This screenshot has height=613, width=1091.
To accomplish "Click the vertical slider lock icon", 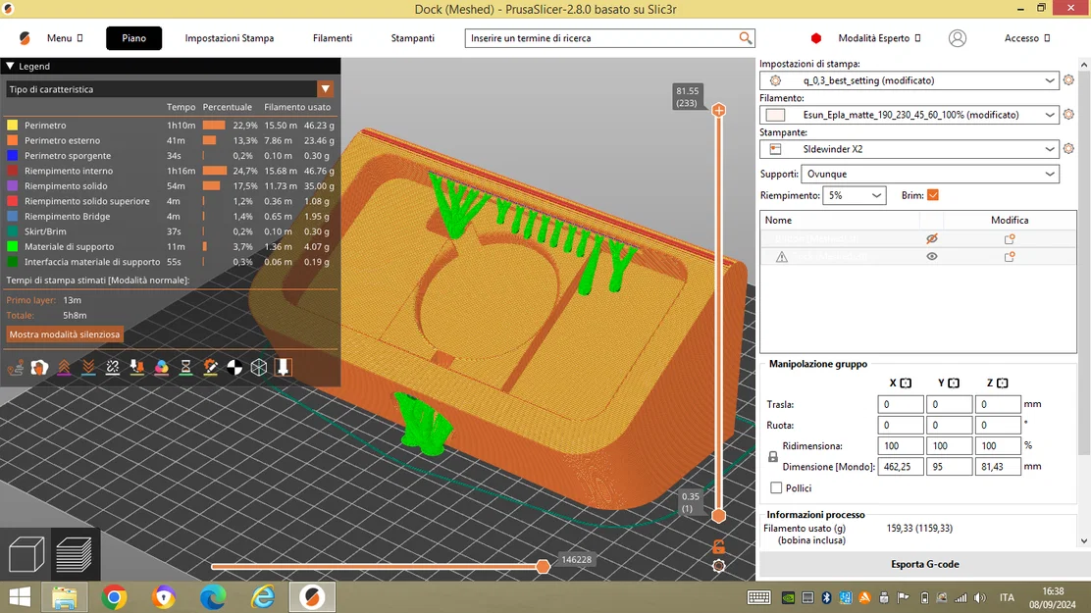I will pyautogui.click(x=719, y=547).
